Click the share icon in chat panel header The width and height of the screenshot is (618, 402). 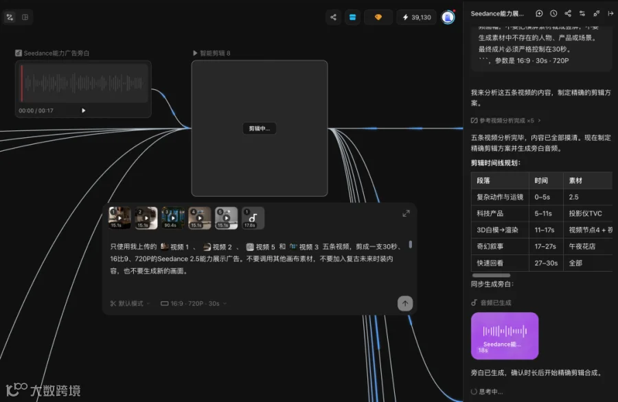tap(568, 14)
